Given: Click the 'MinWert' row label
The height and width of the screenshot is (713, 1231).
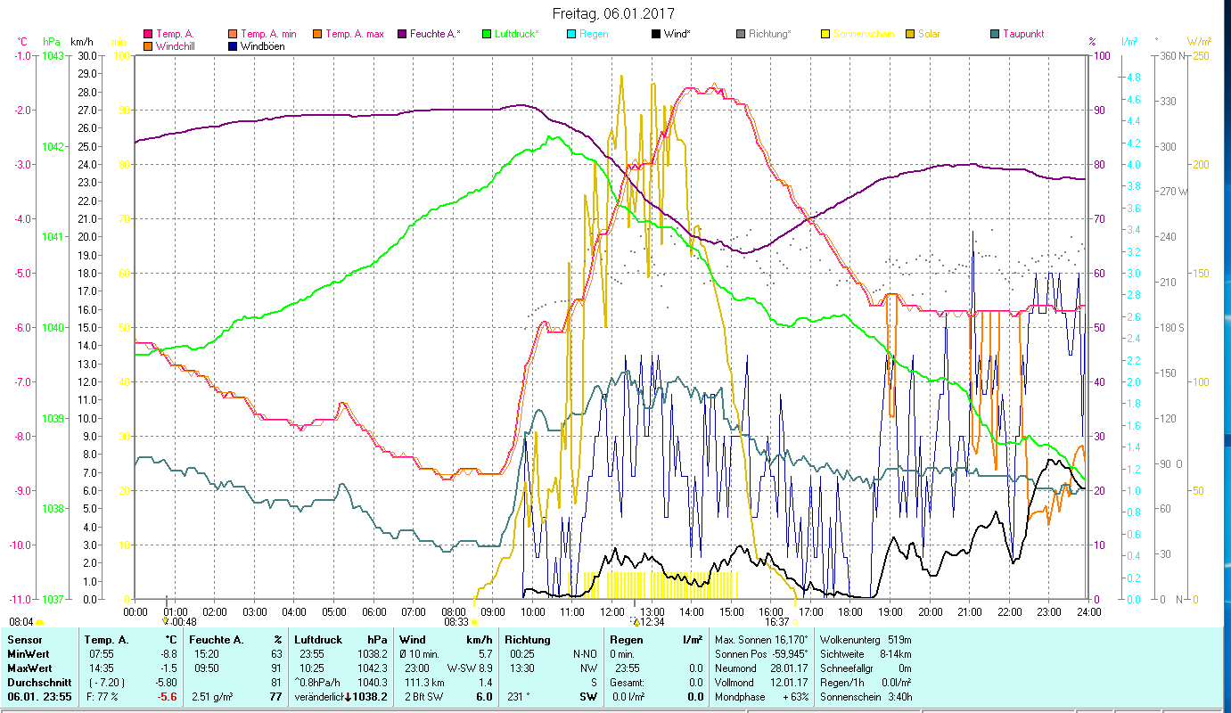Looking at the screenshot, I should click(x=29, y=654).
